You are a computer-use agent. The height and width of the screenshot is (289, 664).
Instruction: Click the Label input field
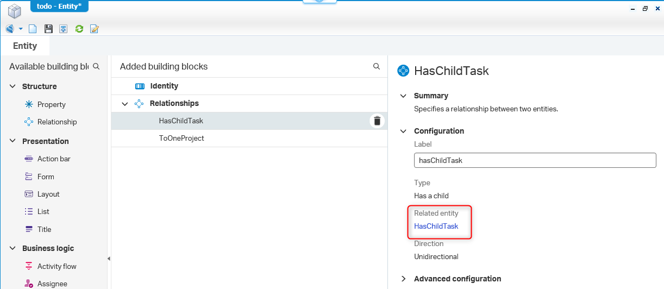pyautogui.click(x=535, y=160)
